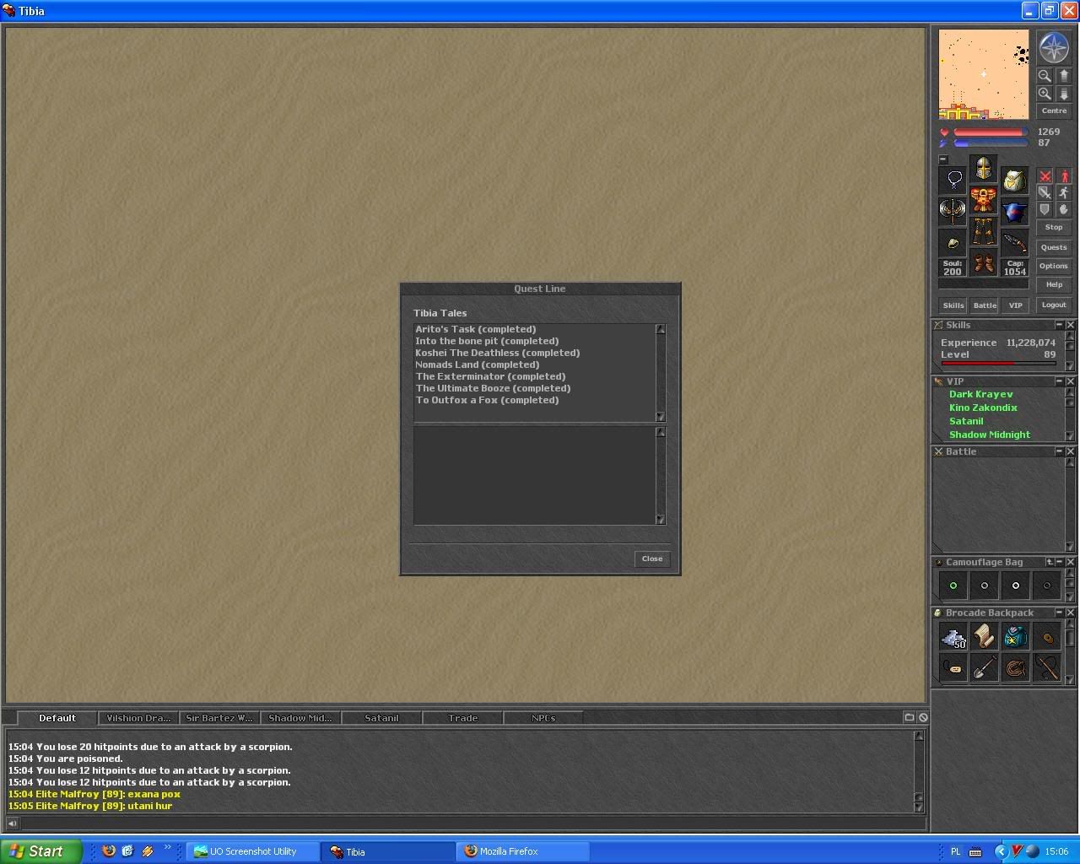
Task: Minimize the Battle panel
Action: (x=1059, y=451)
